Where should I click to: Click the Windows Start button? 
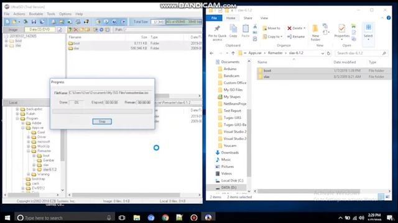click(7, 217)
